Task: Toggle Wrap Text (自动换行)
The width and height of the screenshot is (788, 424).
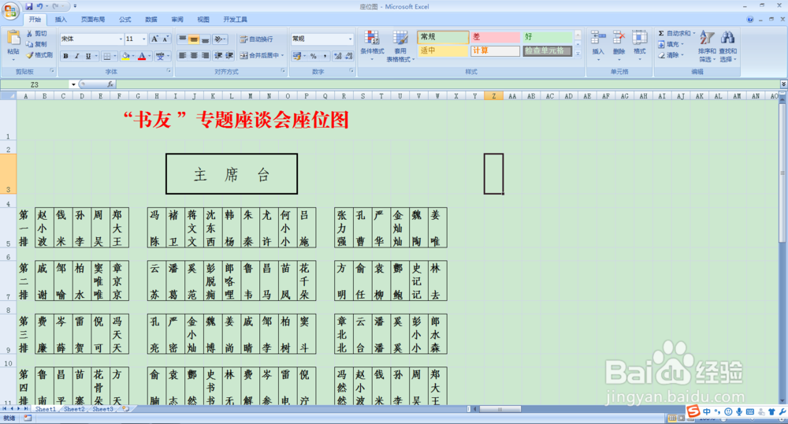Action: [257, 39]
